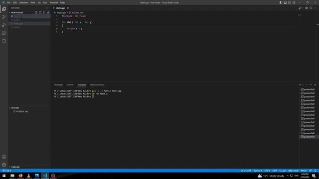
Task: Open the Run and Debug view
Action: pyautogui.click(x=4, y=25)
